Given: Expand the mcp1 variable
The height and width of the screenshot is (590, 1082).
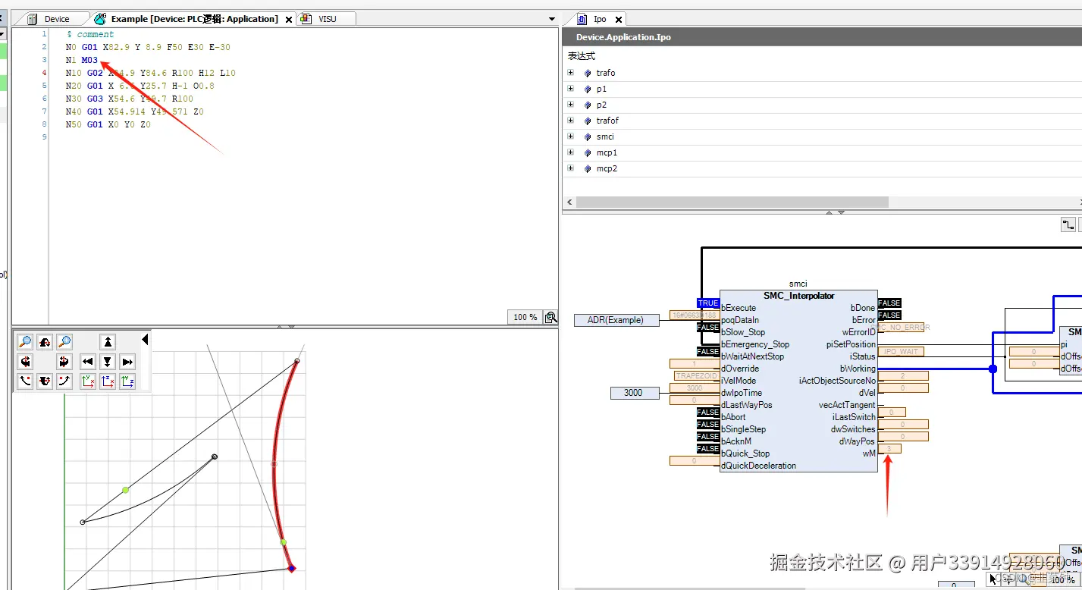Looking at the screenshot, I should coord(570,152).
